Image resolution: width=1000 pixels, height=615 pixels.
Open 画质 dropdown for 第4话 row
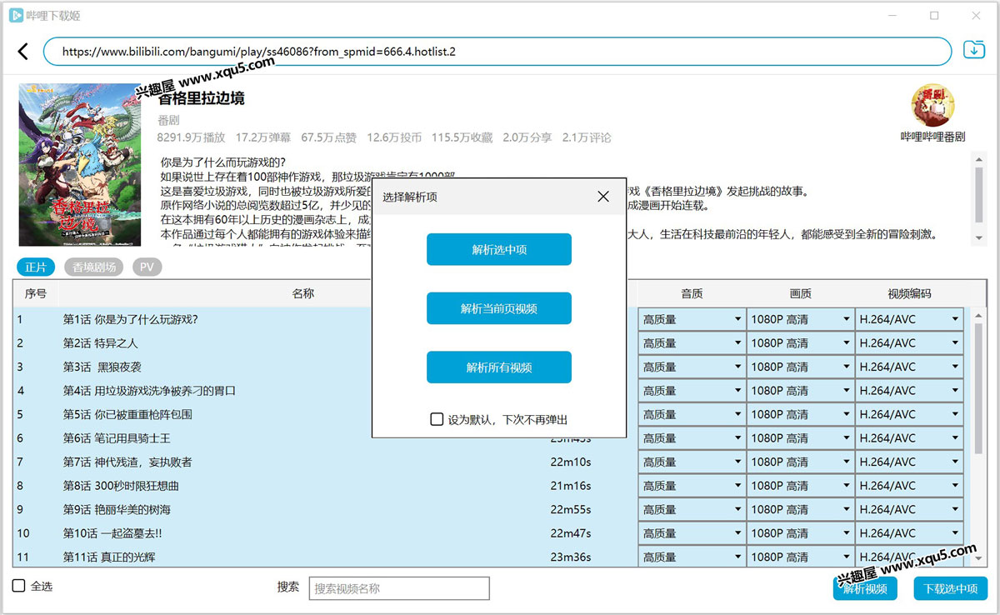[801, 390]
